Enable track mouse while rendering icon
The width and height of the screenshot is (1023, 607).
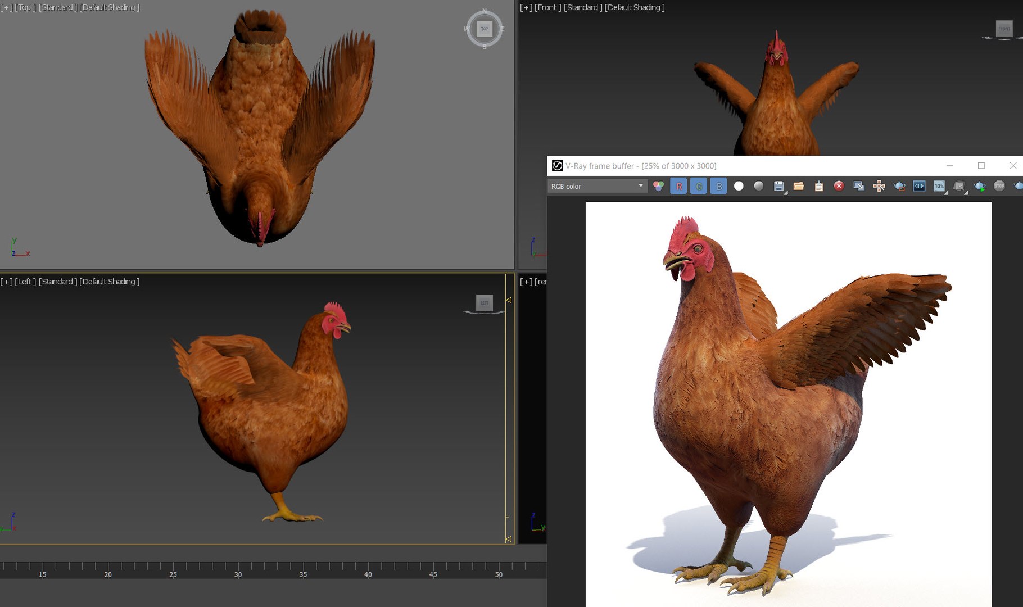point(879,186)
